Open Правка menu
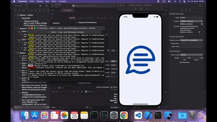217x122 pixels. [40, 1]
